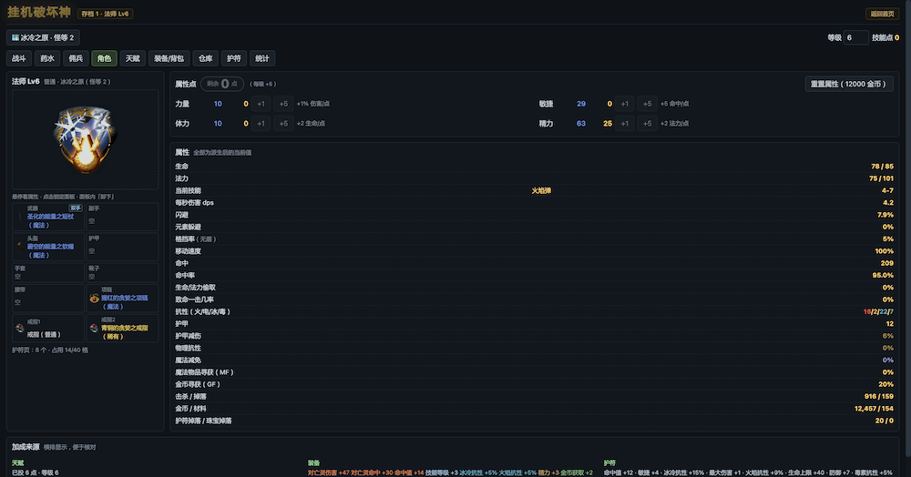
Task: Click the 生命 value 78 / 85
Action: coord(882,167)
